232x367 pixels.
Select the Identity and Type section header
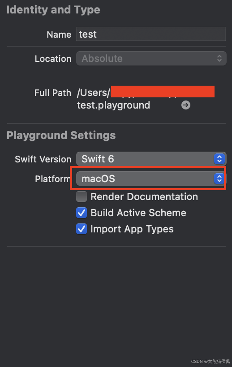[x=53, y=10]
